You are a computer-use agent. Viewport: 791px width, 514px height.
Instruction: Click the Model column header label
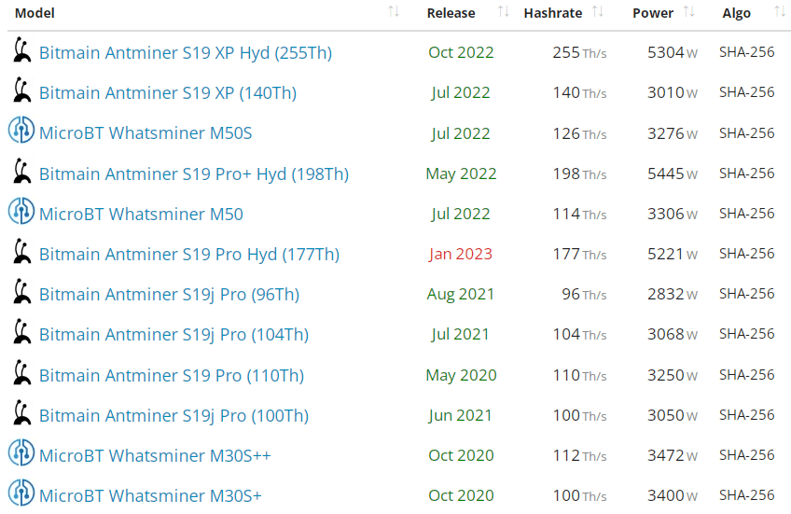(x=35, y=13)
